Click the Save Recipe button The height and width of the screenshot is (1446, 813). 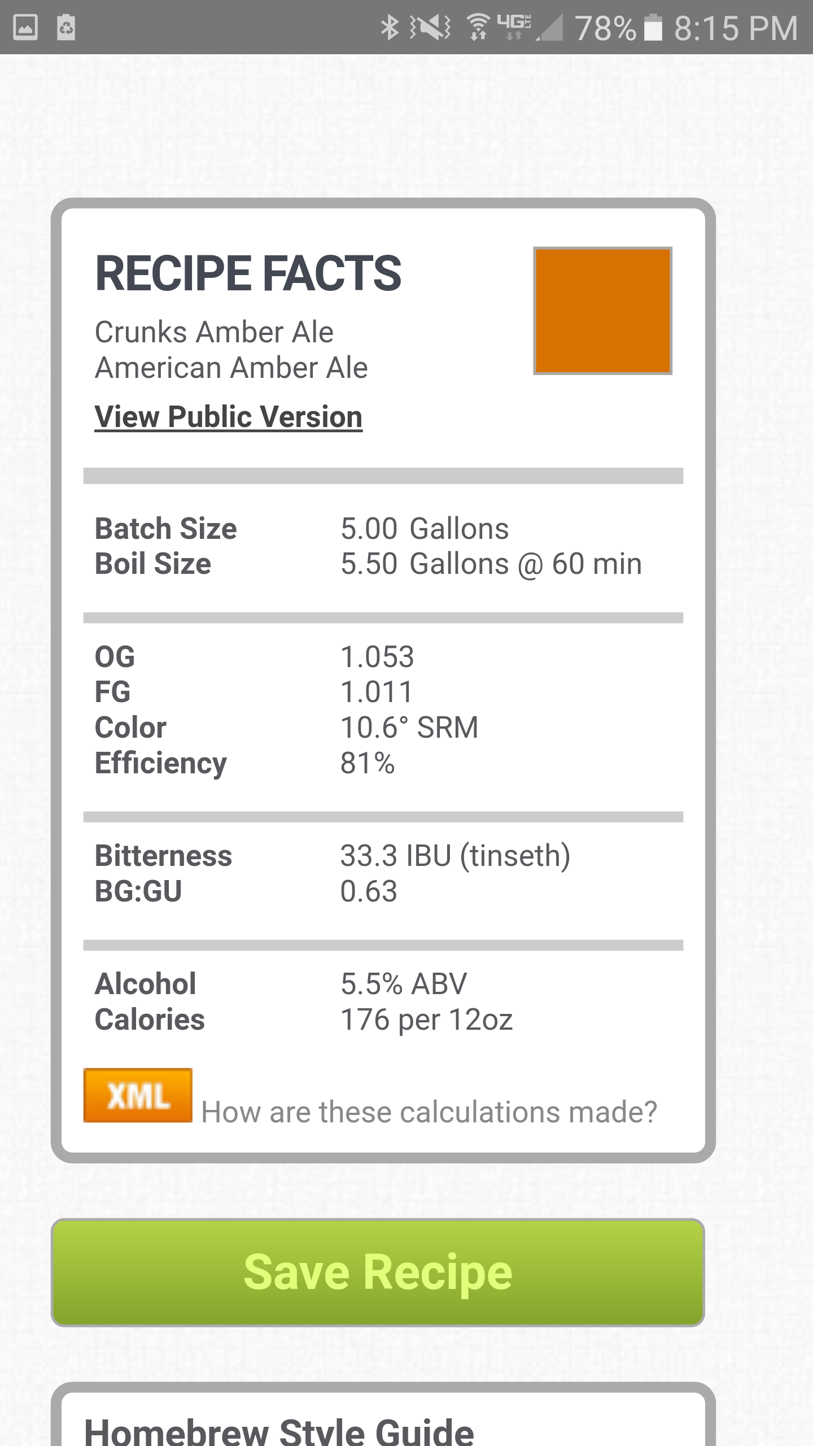pos(378,1272)
